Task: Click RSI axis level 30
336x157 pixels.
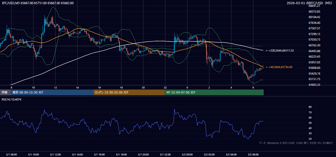Action: click(x=310, y=133)
